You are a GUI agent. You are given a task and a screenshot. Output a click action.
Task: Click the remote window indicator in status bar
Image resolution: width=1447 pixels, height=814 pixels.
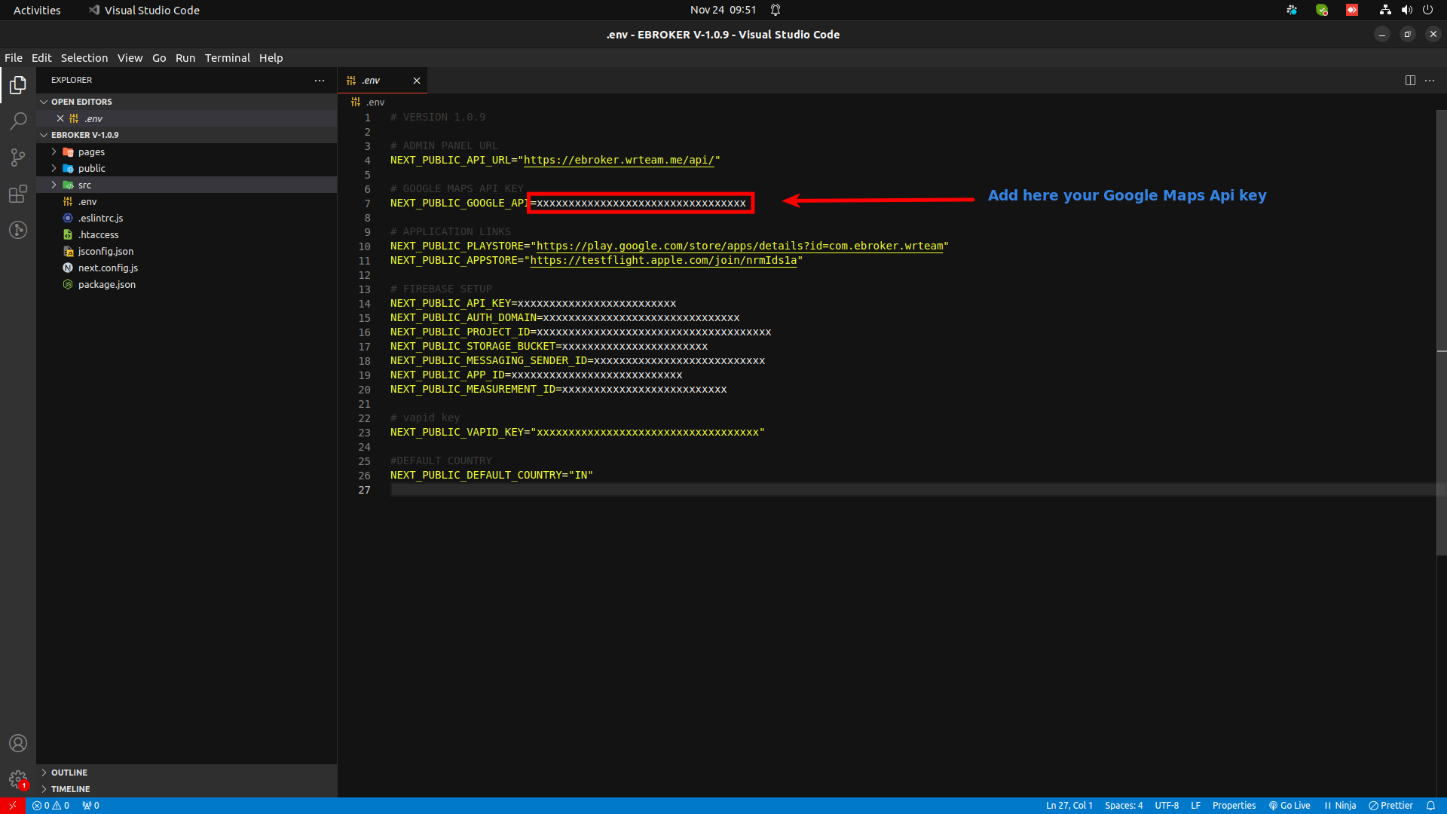pos(13,806)
